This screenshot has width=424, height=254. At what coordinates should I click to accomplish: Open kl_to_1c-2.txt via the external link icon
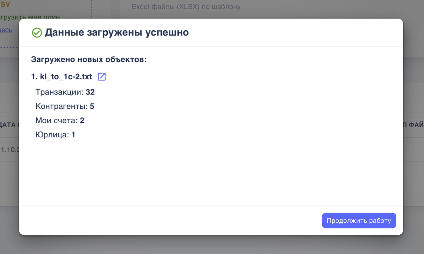click(x=101, y=77)
